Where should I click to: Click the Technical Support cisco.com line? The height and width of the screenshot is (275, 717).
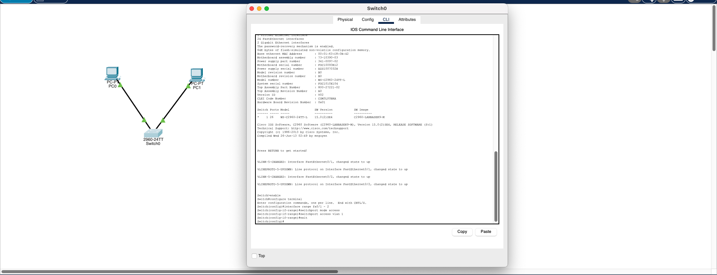(x=303, y=129)
